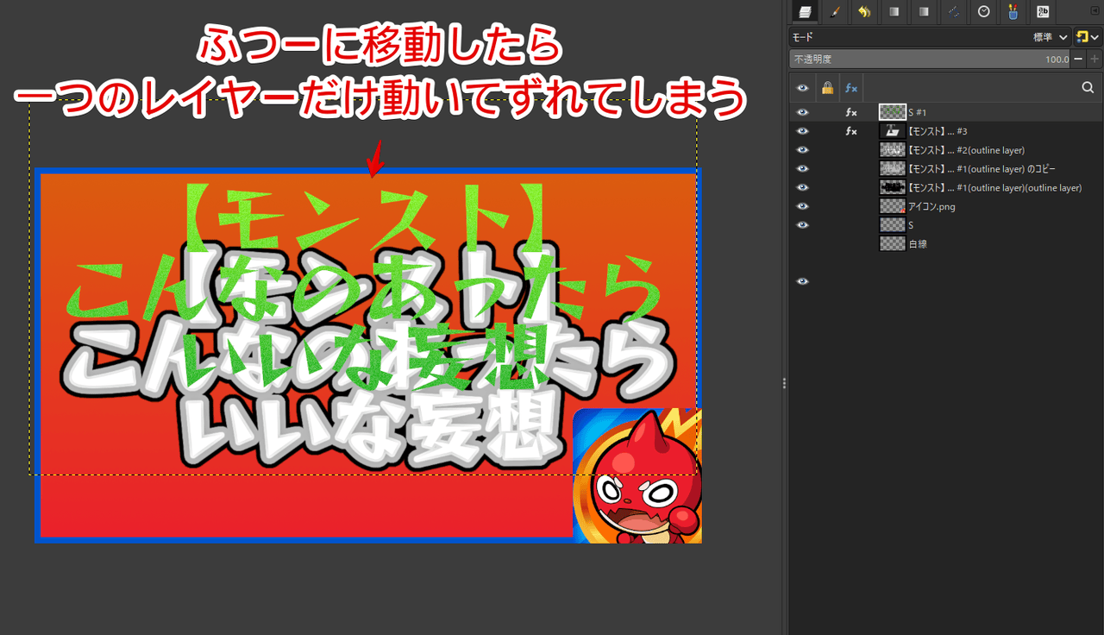Decrease opacity with the minus button

click(x=1078, y=60)
